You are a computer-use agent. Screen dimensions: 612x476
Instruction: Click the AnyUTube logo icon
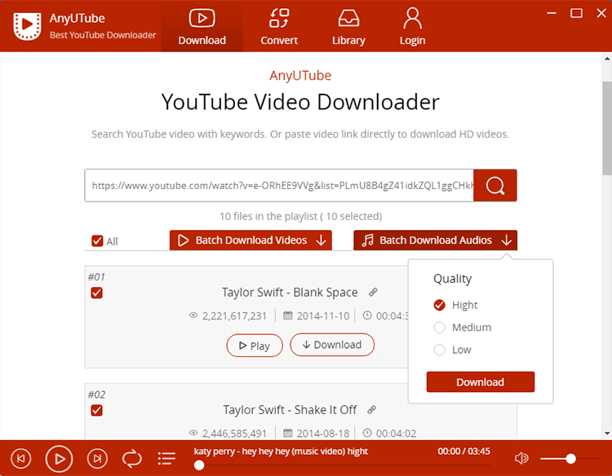coord(27,26)
